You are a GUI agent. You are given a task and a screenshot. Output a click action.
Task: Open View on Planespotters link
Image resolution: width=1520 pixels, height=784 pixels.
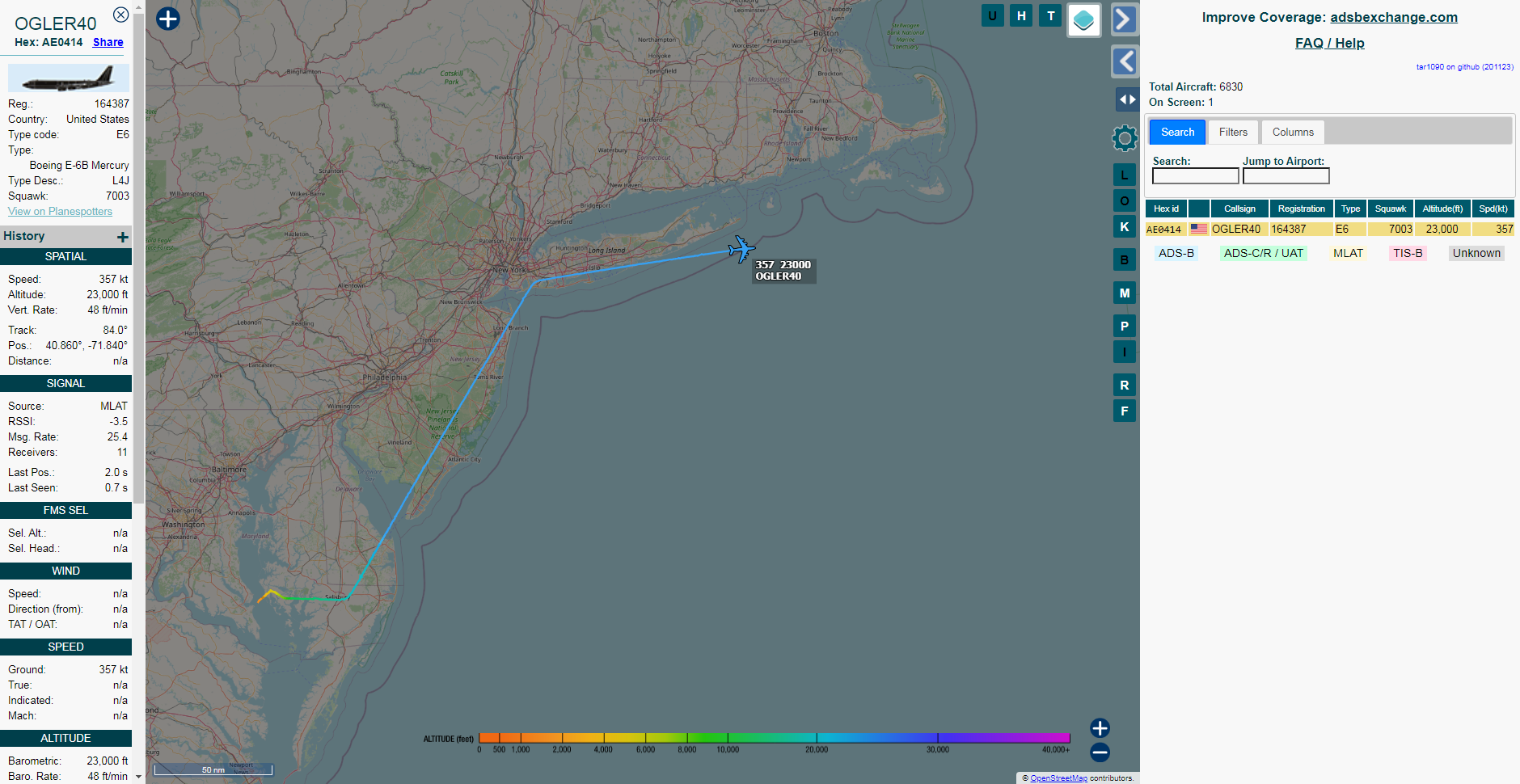pyautogui.click(x=60, y=211)
